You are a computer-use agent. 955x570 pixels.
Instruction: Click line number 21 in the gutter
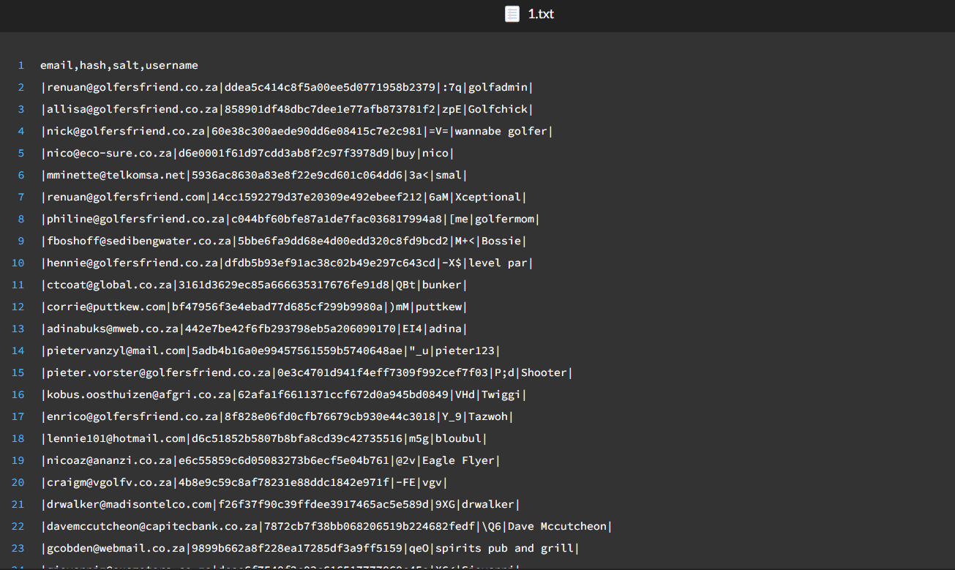(x=18, y=504)
